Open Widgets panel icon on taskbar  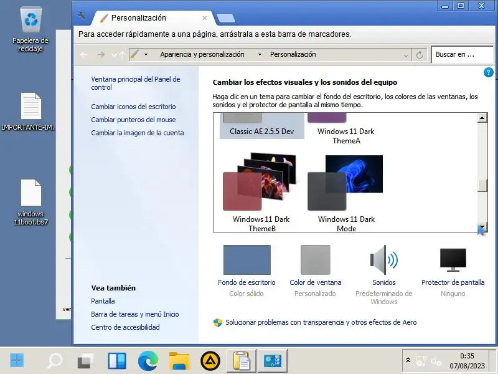117,361
